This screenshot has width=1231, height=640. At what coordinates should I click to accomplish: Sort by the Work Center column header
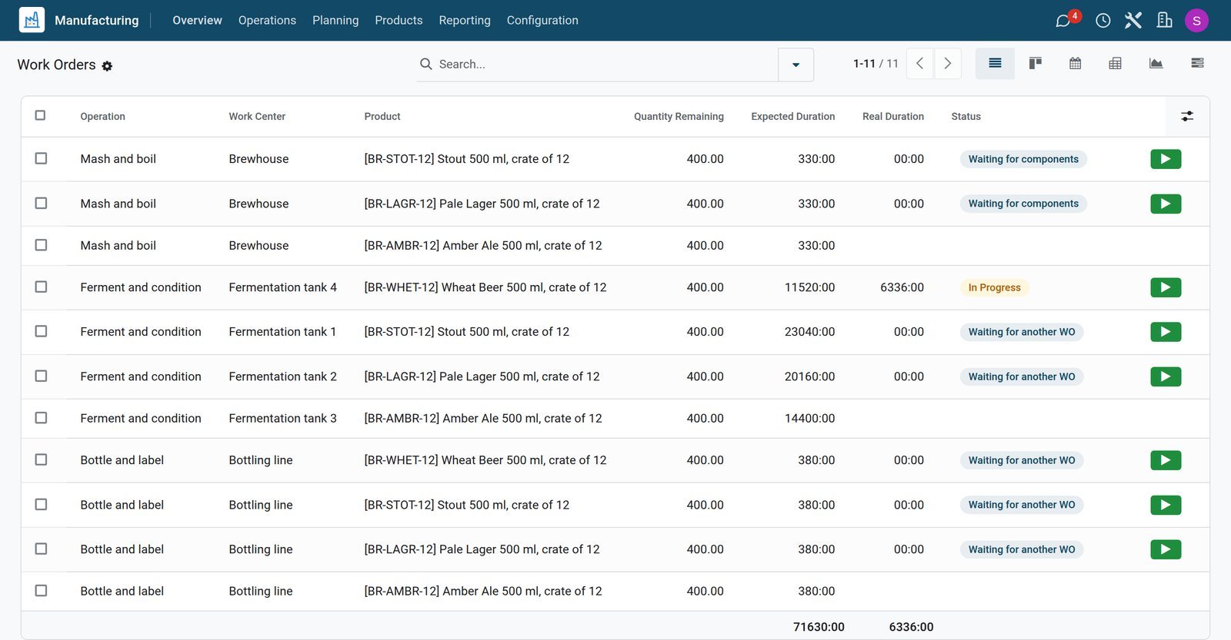point(257,117)
